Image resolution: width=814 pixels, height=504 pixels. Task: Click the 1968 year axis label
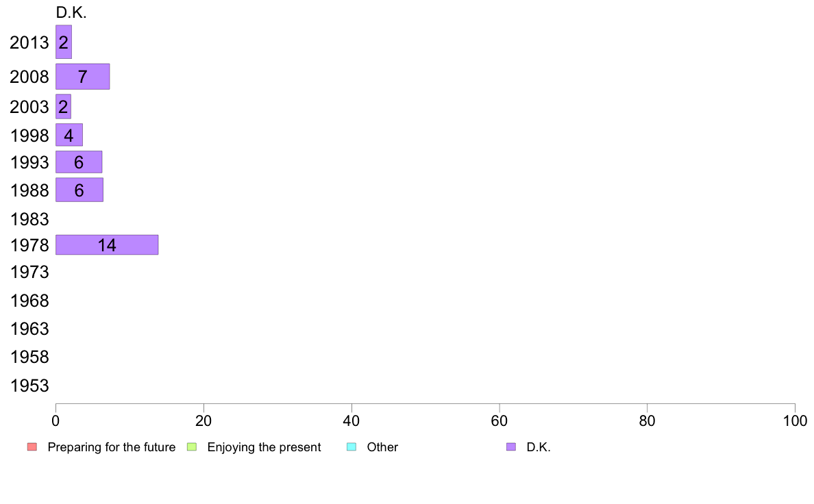[29, 301]
